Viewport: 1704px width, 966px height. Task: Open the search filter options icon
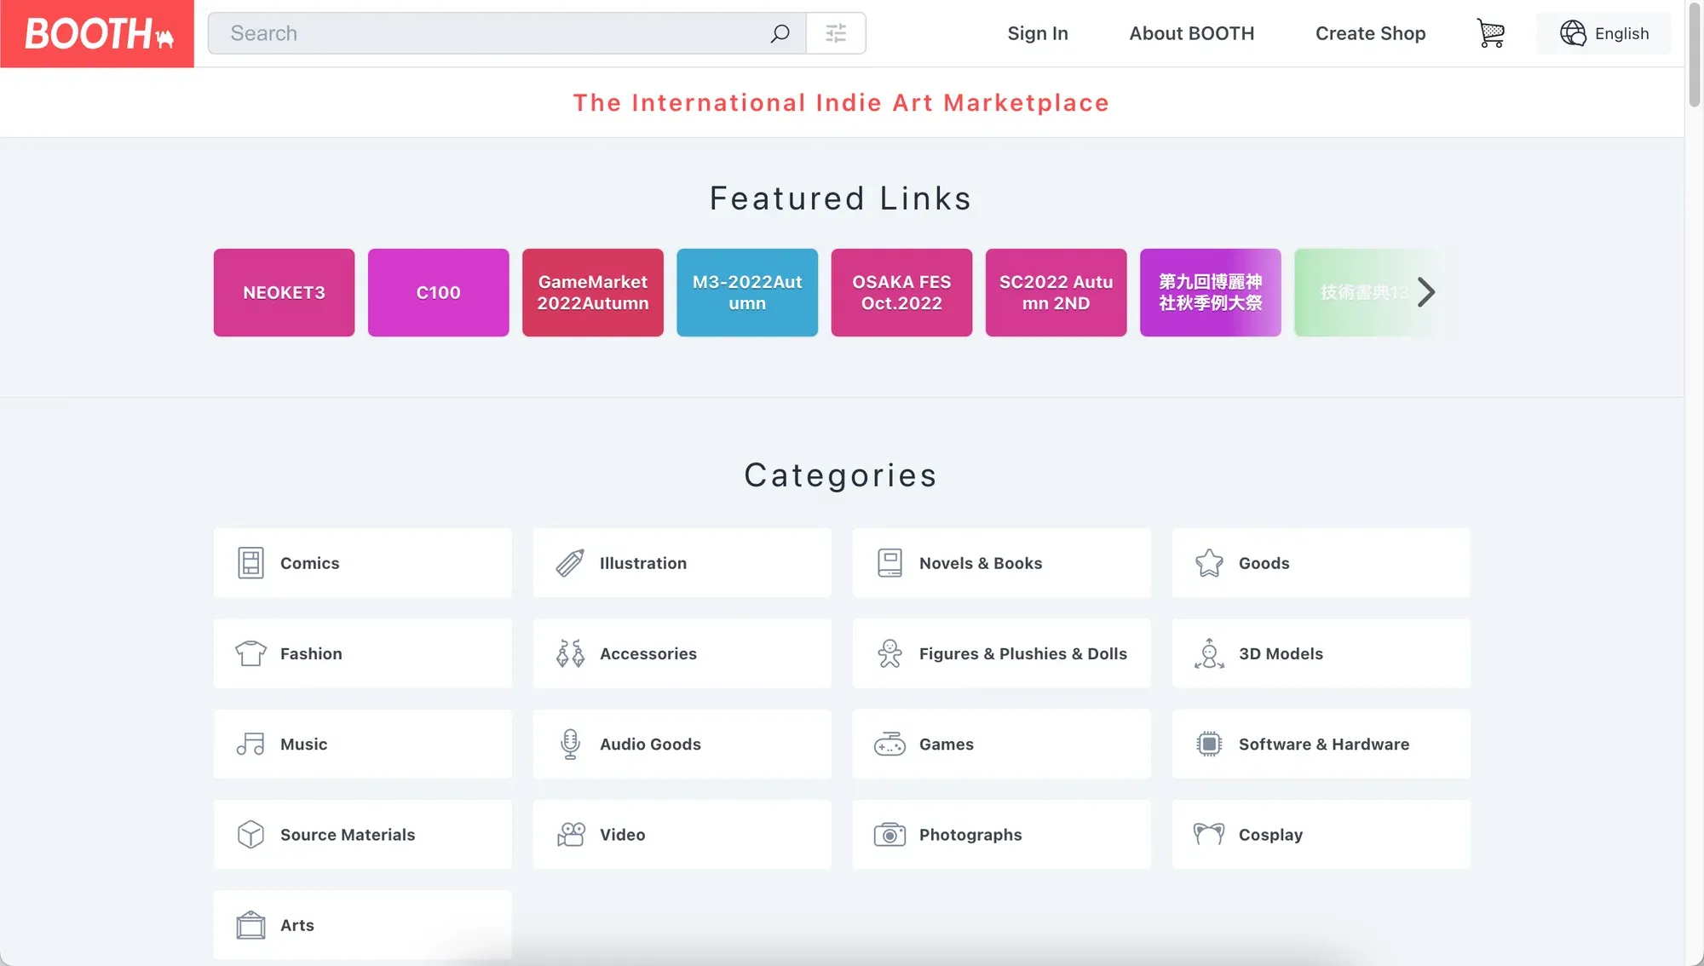836,33
